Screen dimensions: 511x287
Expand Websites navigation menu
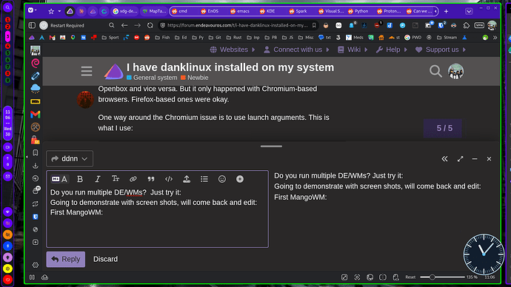(233, 50)
